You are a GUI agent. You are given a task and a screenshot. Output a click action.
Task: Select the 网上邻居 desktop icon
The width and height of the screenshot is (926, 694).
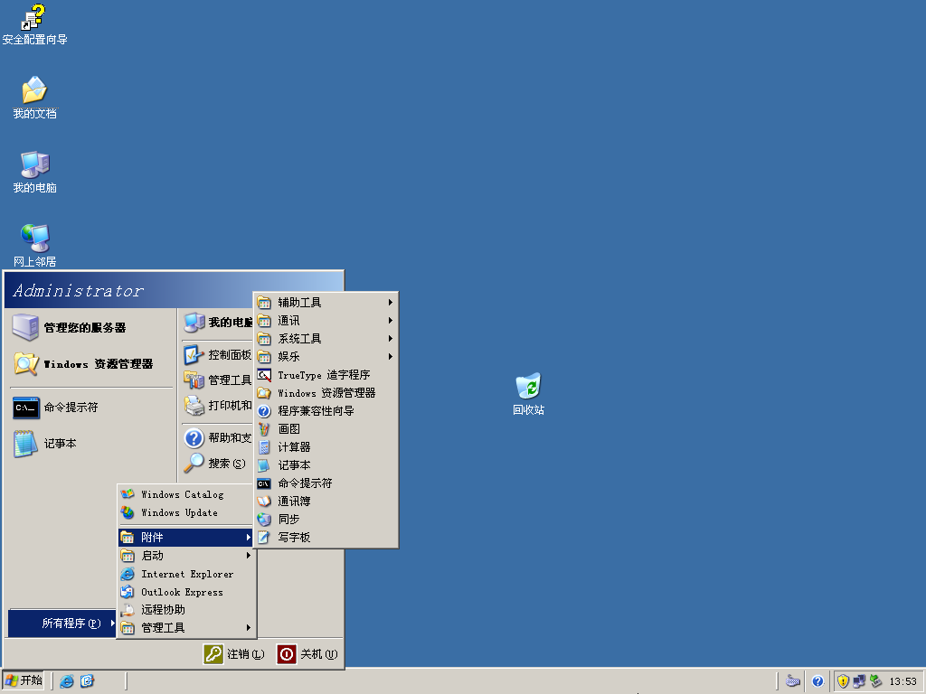(34, 246)
